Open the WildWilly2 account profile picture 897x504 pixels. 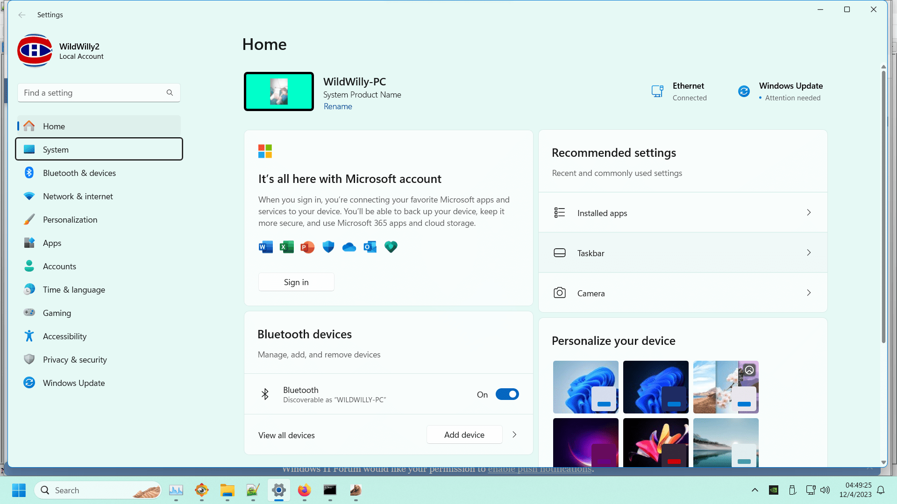click(x=35, y=50)
